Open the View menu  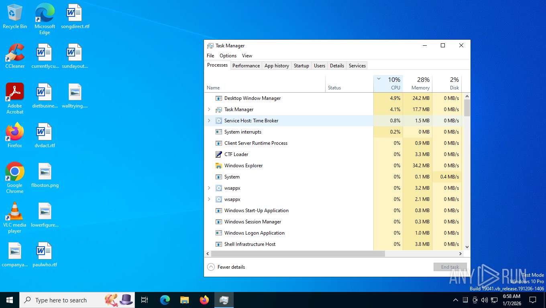pyautogui.click(x=247, y=56)
